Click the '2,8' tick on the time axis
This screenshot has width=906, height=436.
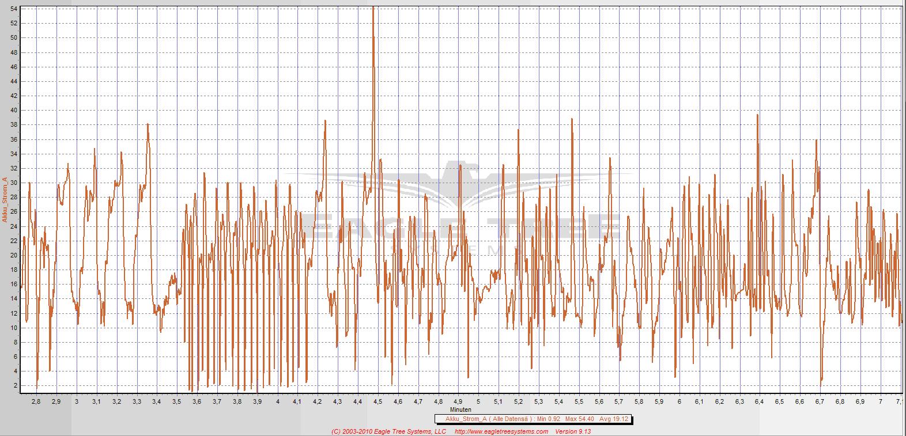click(x=36, y=401)
